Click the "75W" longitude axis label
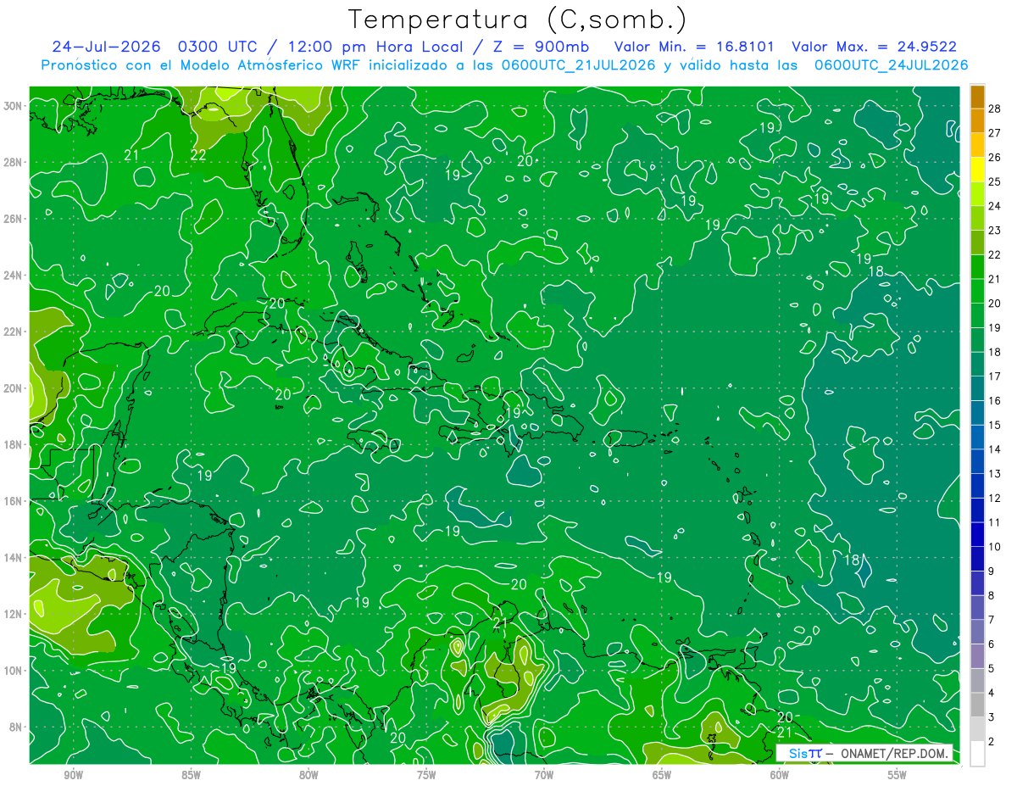Viewport: 1017px width, 786px height. (x=426, y=776)
